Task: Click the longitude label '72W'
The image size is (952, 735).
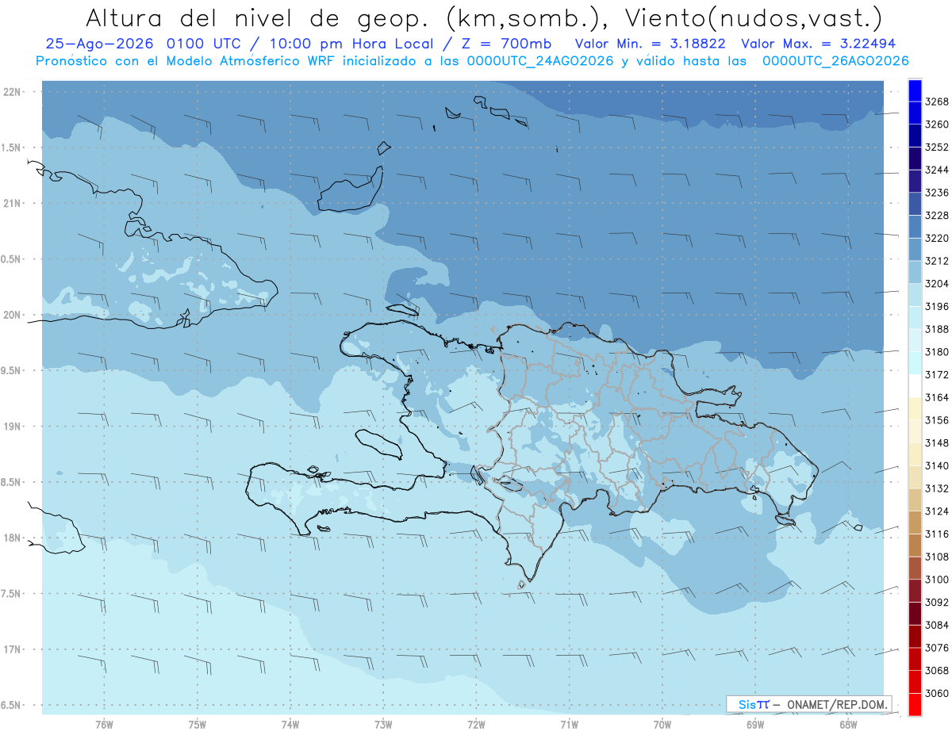Action: tap(477, 724)
